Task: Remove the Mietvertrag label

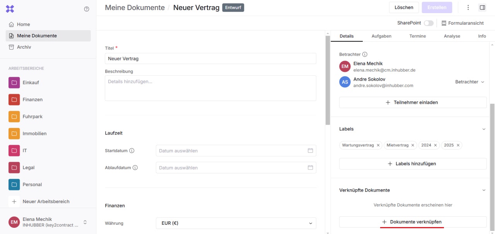Action: [413, 145]
